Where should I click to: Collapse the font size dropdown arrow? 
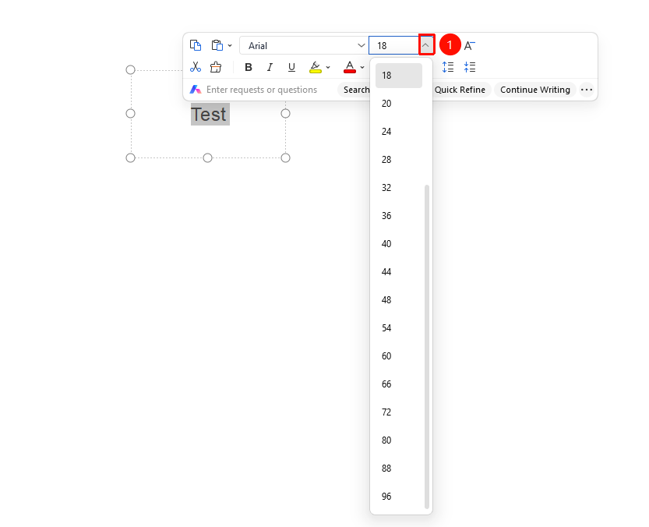pyautogui.click(x=425, y=45)
